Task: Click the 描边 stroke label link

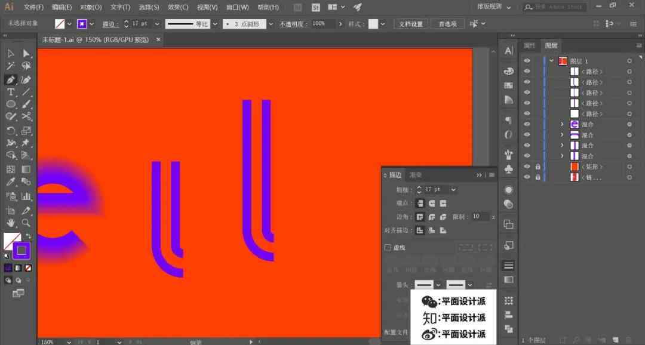Action: (x=110, y=24)
